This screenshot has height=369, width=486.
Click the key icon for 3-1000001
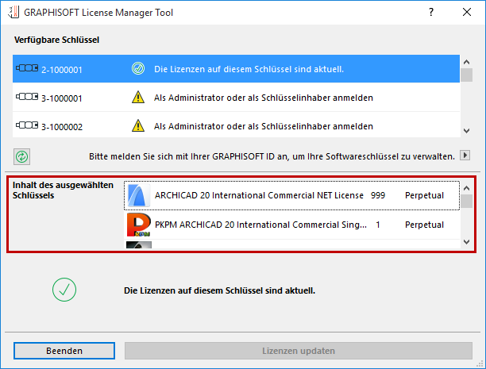(x=26, y=98)
